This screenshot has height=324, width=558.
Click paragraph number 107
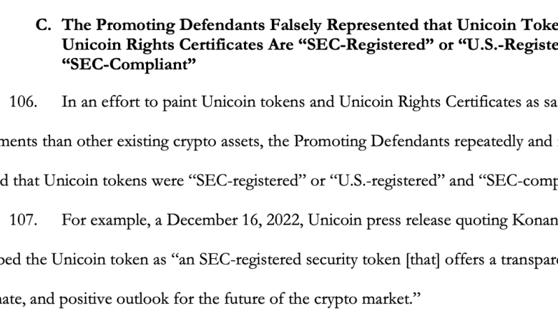(23, 220)
